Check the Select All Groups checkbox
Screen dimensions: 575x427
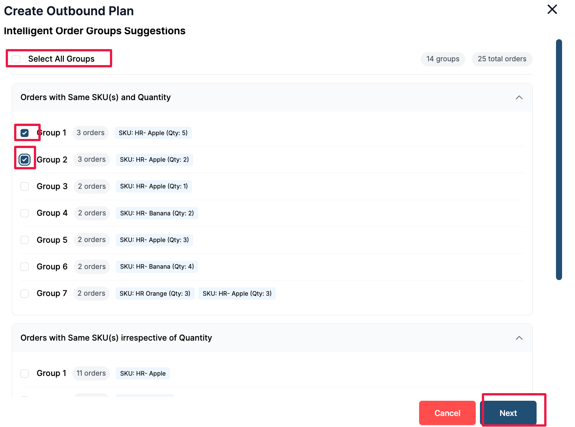[x=16, y=59]
